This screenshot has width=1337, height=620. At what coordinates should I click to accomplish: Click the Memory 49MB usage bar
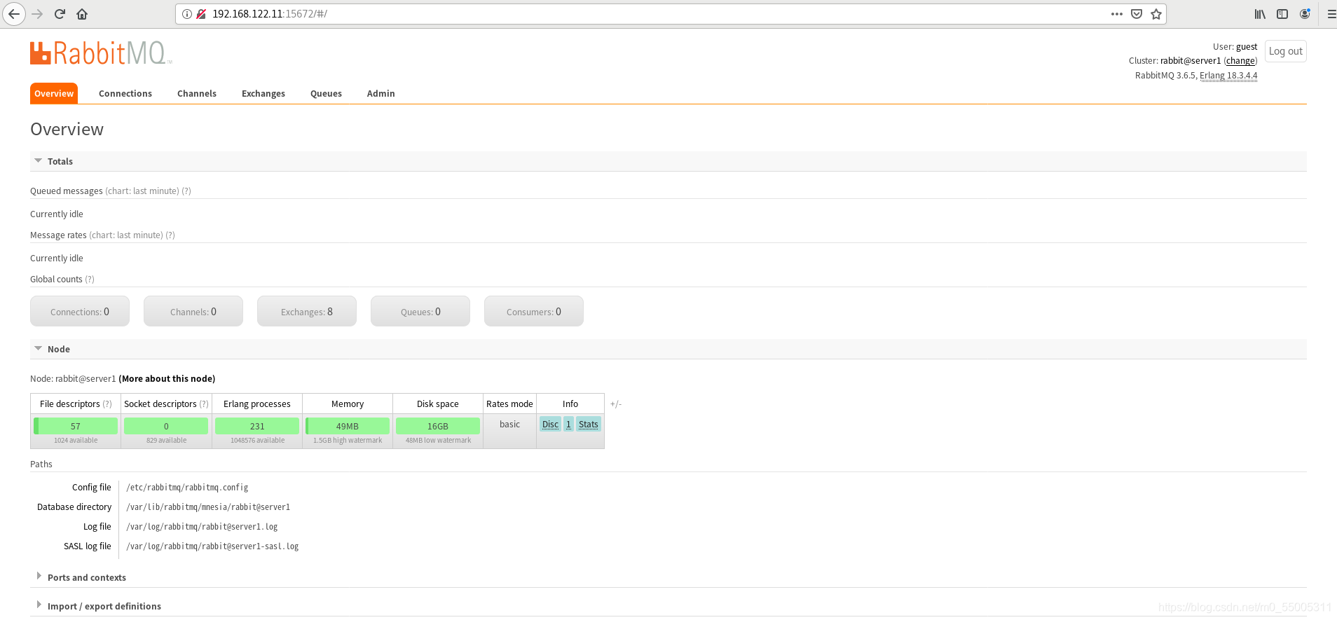point(348,426)
